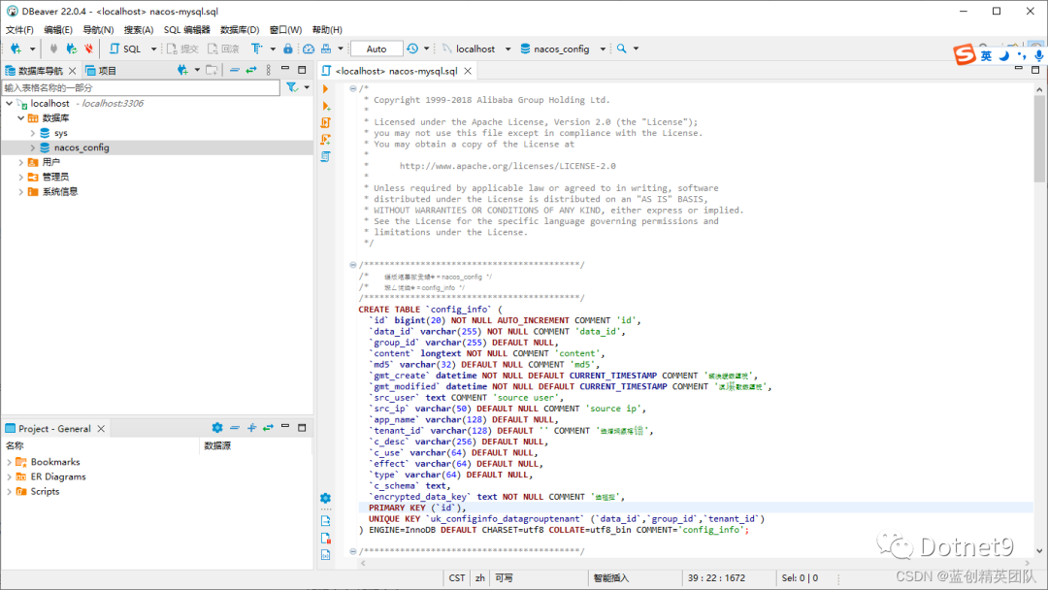
Task: Collapse the localhost connection node
Action: 10,104
